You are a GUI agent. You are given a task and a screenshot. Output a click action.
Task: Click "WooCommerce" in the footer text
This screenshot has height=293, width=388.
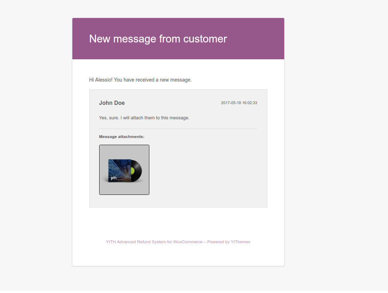[187, 242]
